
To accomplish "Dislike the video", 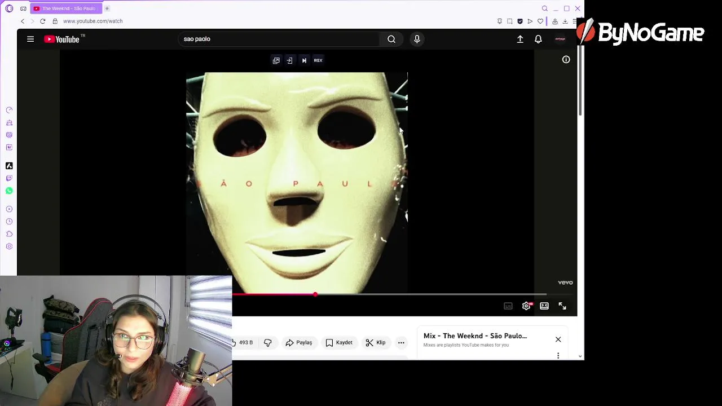I will (x=268, y=342).
